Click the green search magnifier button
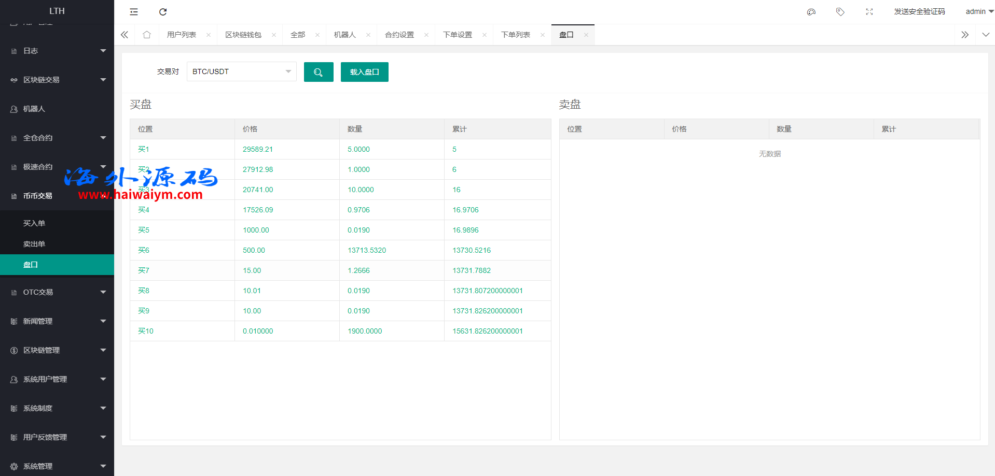The width and height of the screenshot is (995, 476). pyautogui.click(x=319, y=72)
